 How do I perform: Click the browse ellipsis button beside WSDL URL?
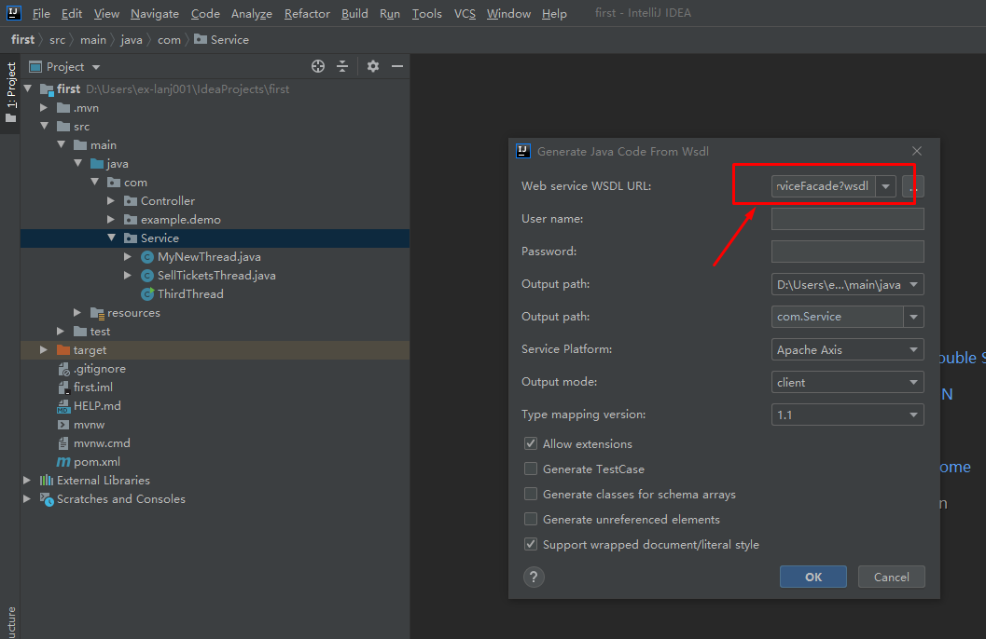click(913, 186)
